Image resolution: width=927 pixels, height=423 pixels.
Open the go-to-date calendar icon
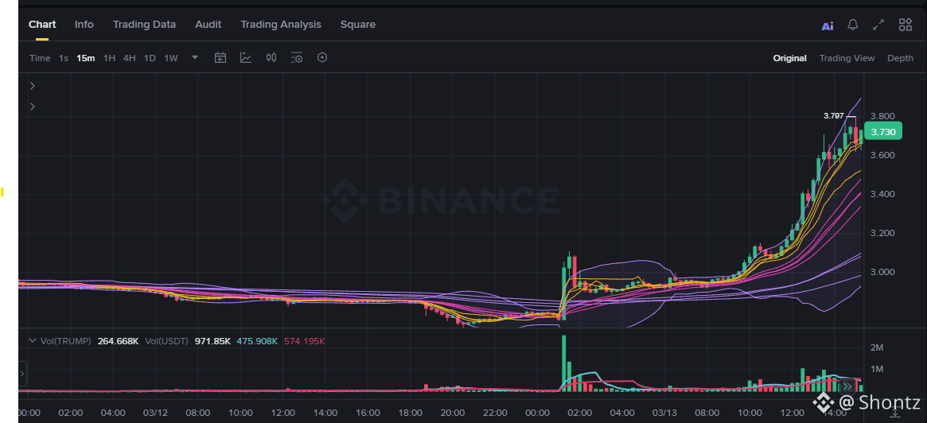point(220,57)
